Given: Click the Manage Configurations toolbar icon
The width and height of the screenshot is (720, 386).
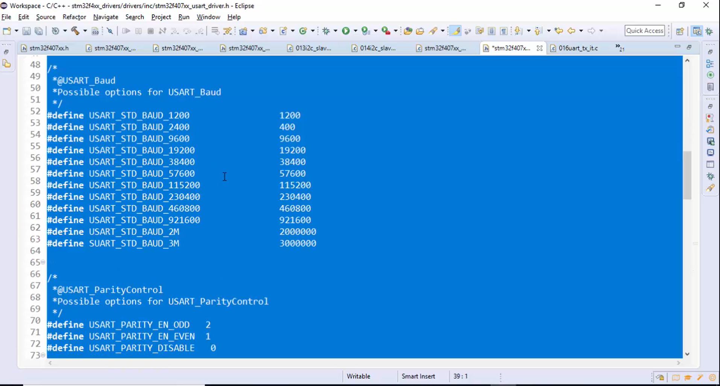Looking at the screenshot, I should [x=55, y=31].
